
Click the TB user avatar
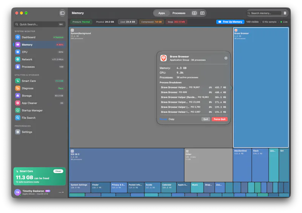coord(17,192)
